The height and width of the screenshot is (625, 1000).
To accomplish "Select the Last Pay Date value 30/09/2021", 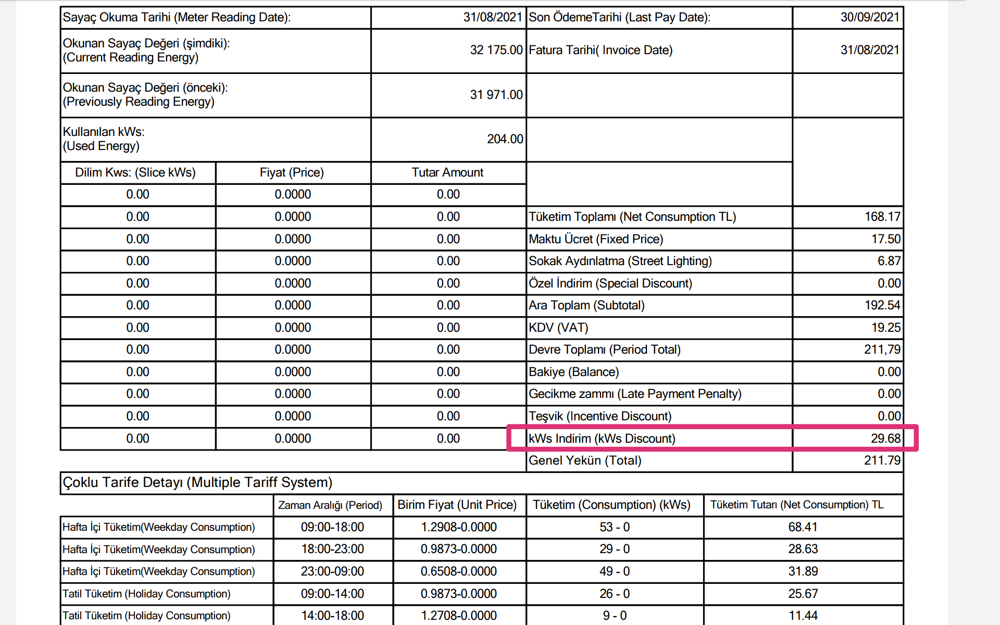I will pyautogui.click(x=869, y=17).
